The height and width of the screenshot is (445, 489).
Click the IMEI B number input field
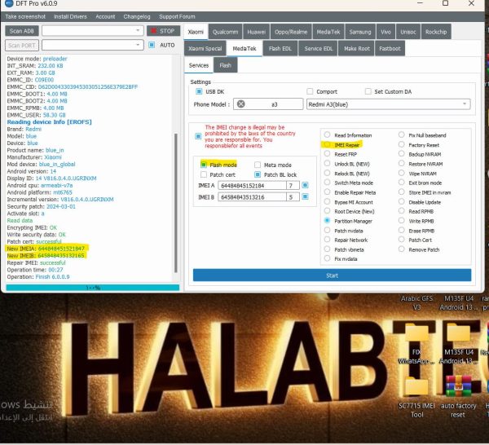tap(252, 196)
